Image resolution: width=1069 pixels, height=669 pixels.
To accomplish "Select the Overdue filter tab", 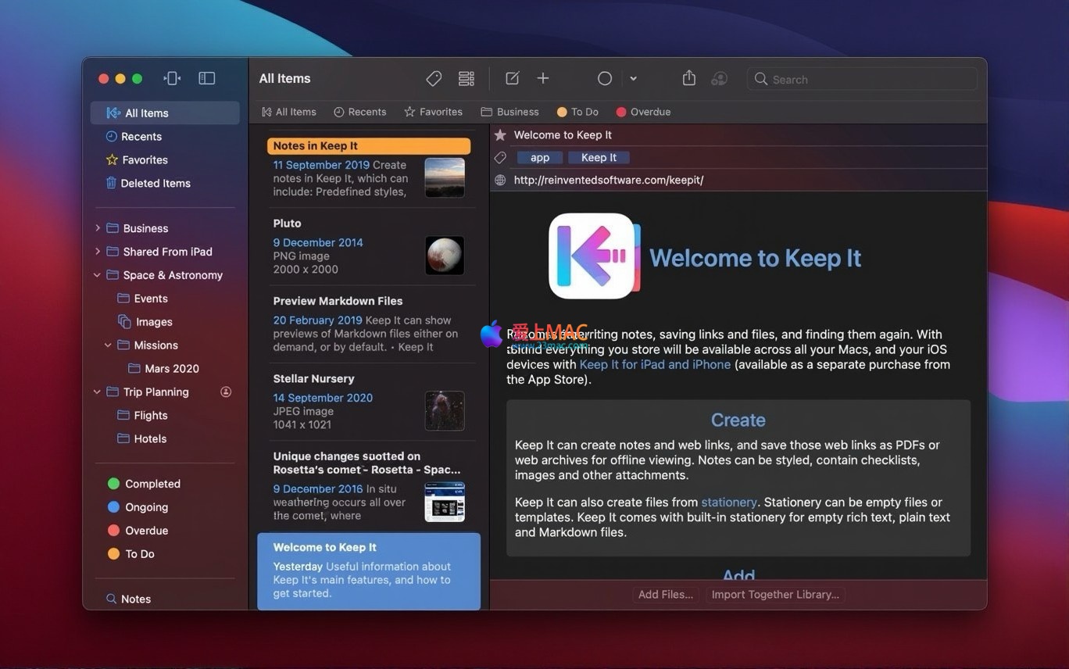I will click(x=643, y=112).
